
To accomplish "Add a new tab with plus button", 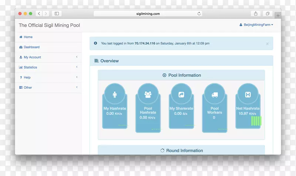I will 278,16.
